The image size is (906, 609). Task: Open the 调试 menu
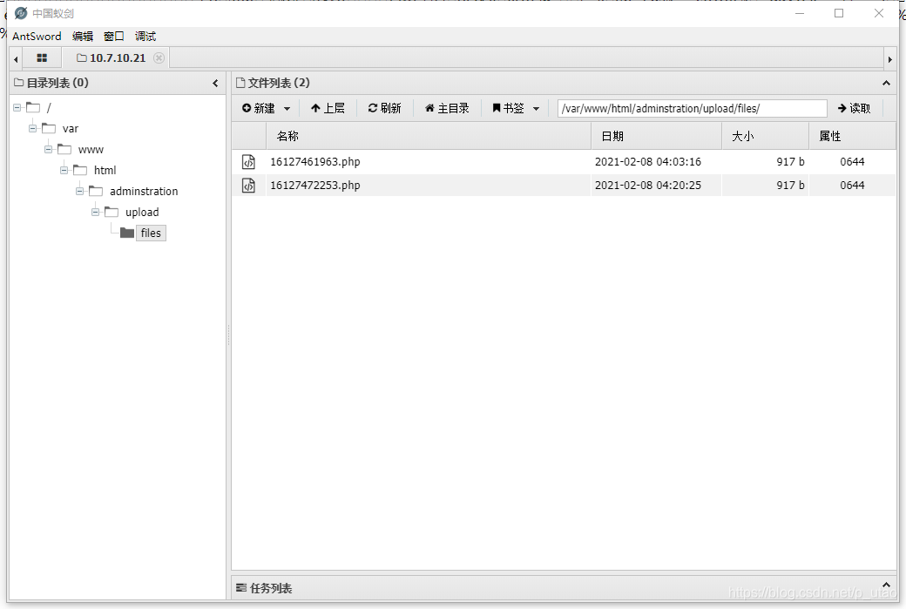(x=145, y=37)
